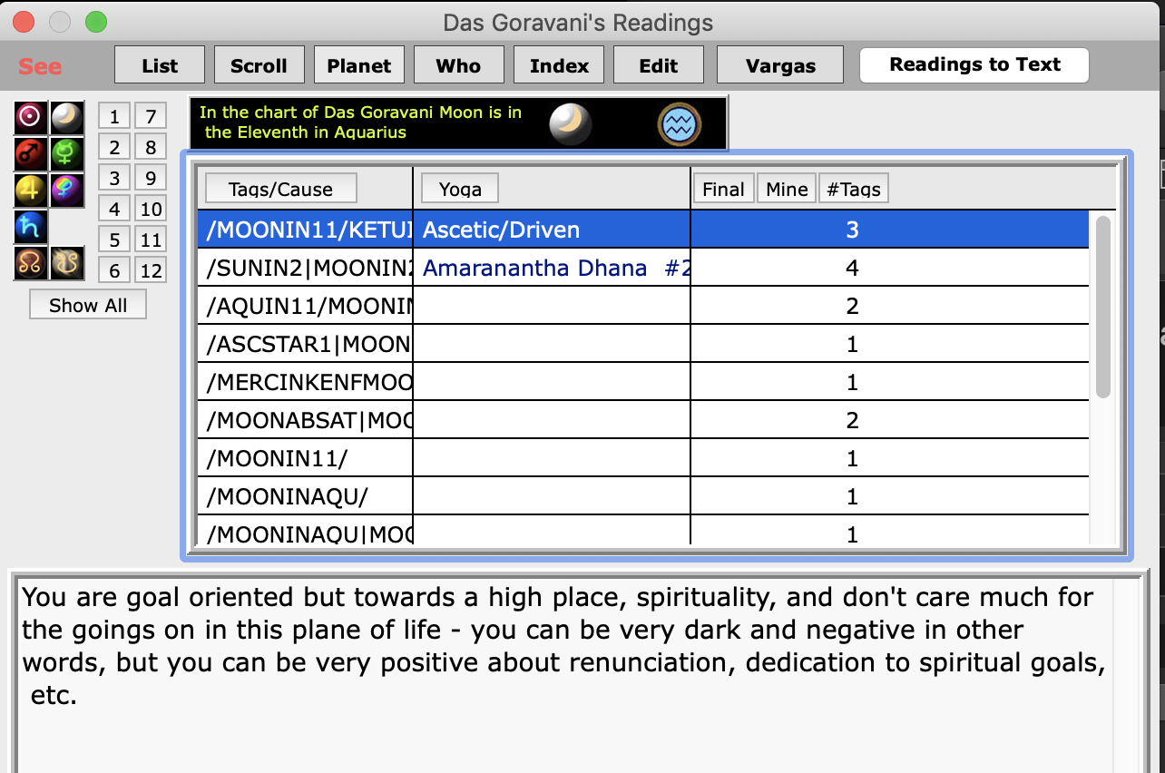Filter readings by house 11
The image size is (1165, 773).
(x=151, y=240)
